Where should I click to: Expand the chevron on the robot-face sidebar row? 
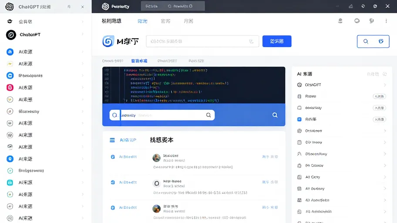(x=83, y=21)
